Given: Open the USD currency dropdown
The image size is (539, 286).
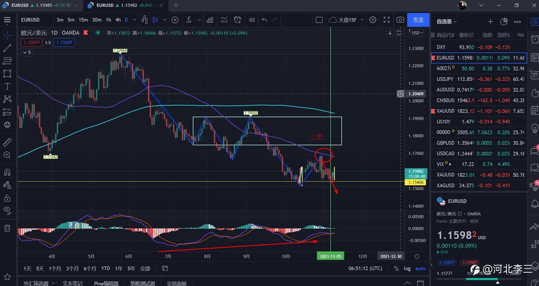Looking at the screenshot, I should point(417,33).
